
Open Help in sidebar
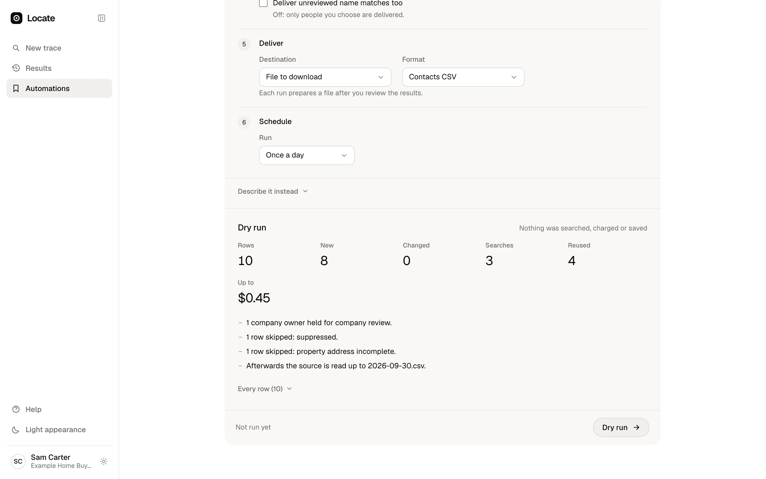click(x=59, y=409)
